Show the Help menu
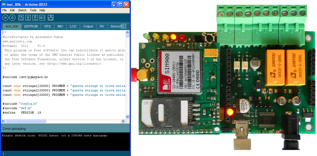This screenshot has width=317, height=156. pos(42,10)
